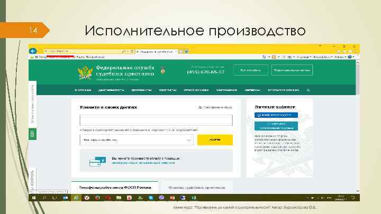This screenshot has height=214, width=381.
Task: Click the blue Госуслуги login button
Action: (x=276, y=115)
